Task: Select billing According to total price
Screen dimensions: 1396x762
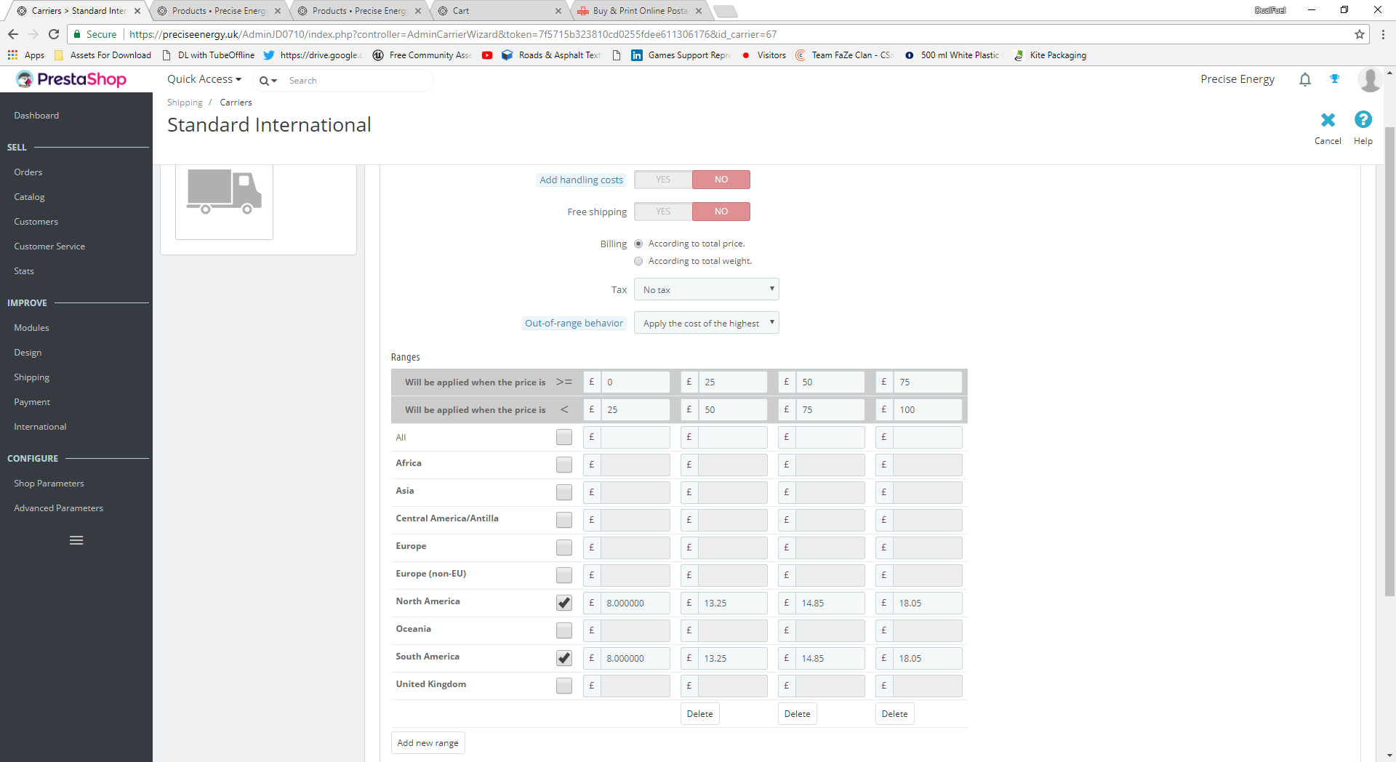Action: pyautogui.click(x=638, y=244)
